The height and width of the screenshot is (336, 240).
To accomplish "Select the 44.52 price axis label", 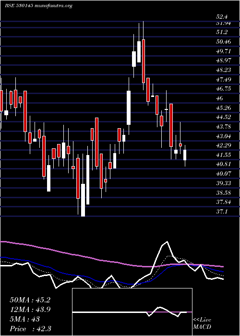I will (x=224, y=117).
